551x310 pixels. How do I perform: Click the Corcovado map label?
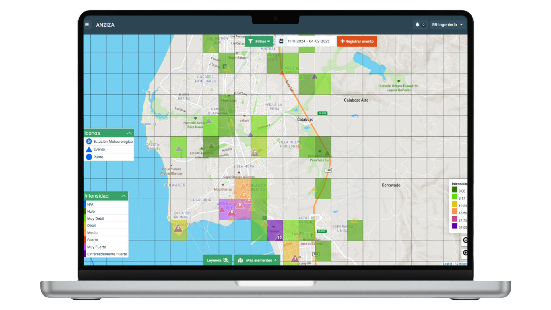391,185
